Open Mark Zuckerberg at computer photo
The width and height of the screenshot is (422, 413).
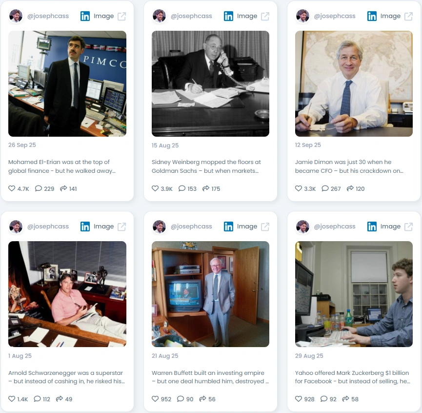point(354,294)
